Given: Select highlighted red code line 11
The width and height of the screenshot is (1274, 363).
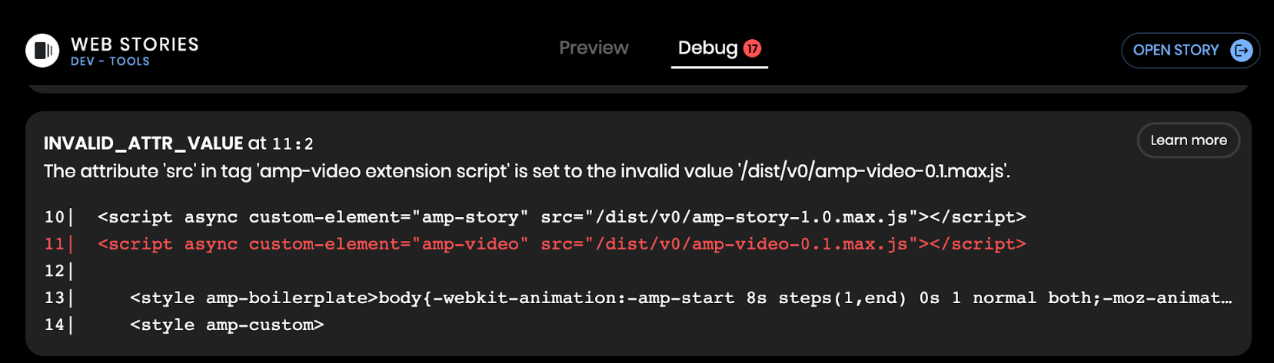Looking at the screenshot, I should click(x=561, y=244).
